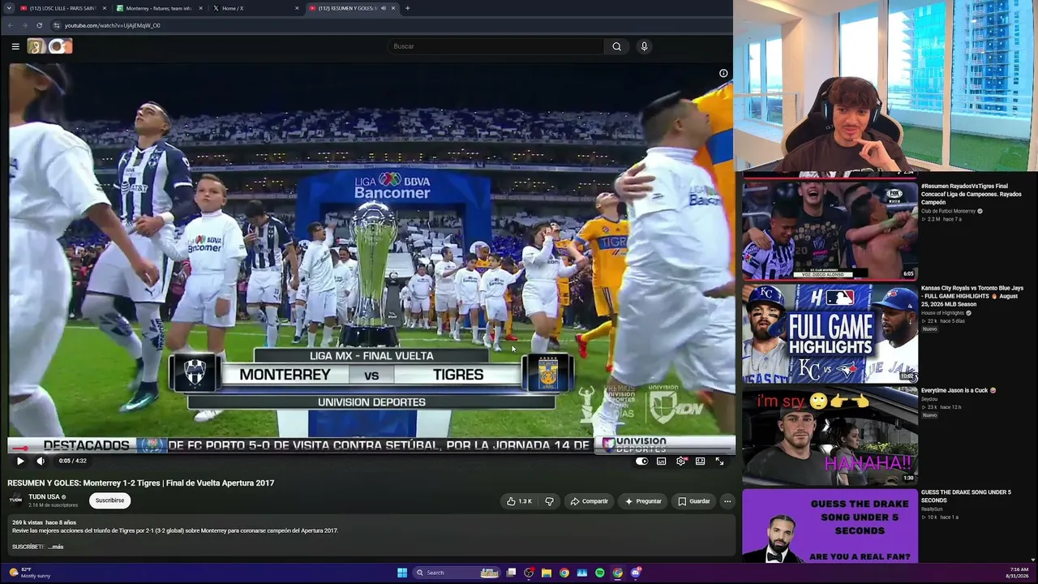Open the YouTube guide hamburger menu
Screen dimensions: 1038x584
[x=15, y=46]
